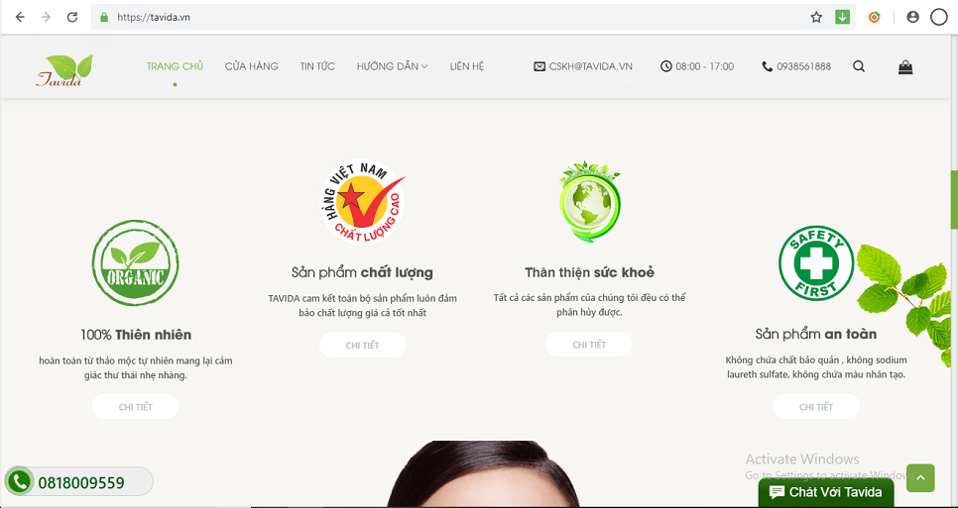958x508 pixels.
Task: Open the shopping bag cart icon
Action: [x=905, y=67]
